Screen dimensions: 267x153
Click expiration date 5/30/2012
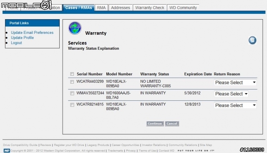[192, 93]
